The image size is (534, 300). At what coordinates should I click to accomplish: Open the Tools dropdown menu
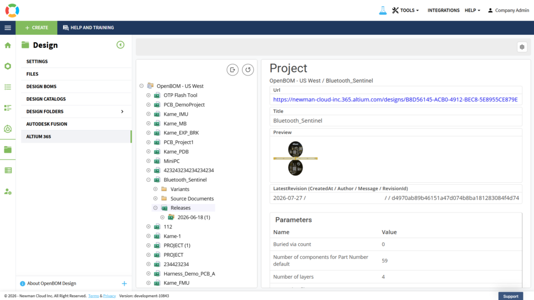tap(406, 10)
